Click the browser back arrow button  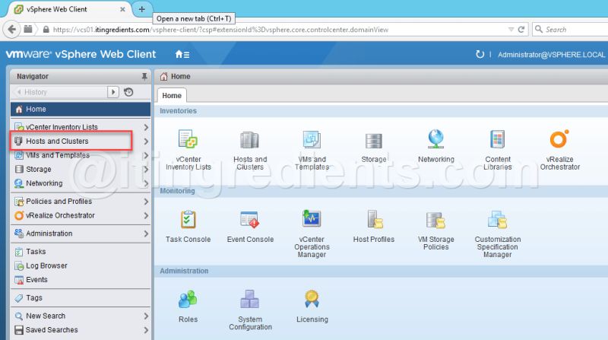(12, 29)
